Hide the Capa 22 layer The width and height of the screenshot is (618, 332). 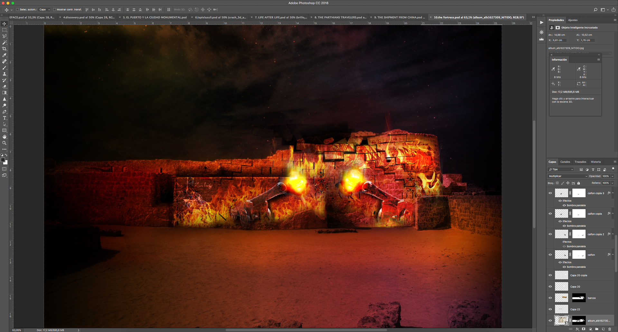point(550,309)
